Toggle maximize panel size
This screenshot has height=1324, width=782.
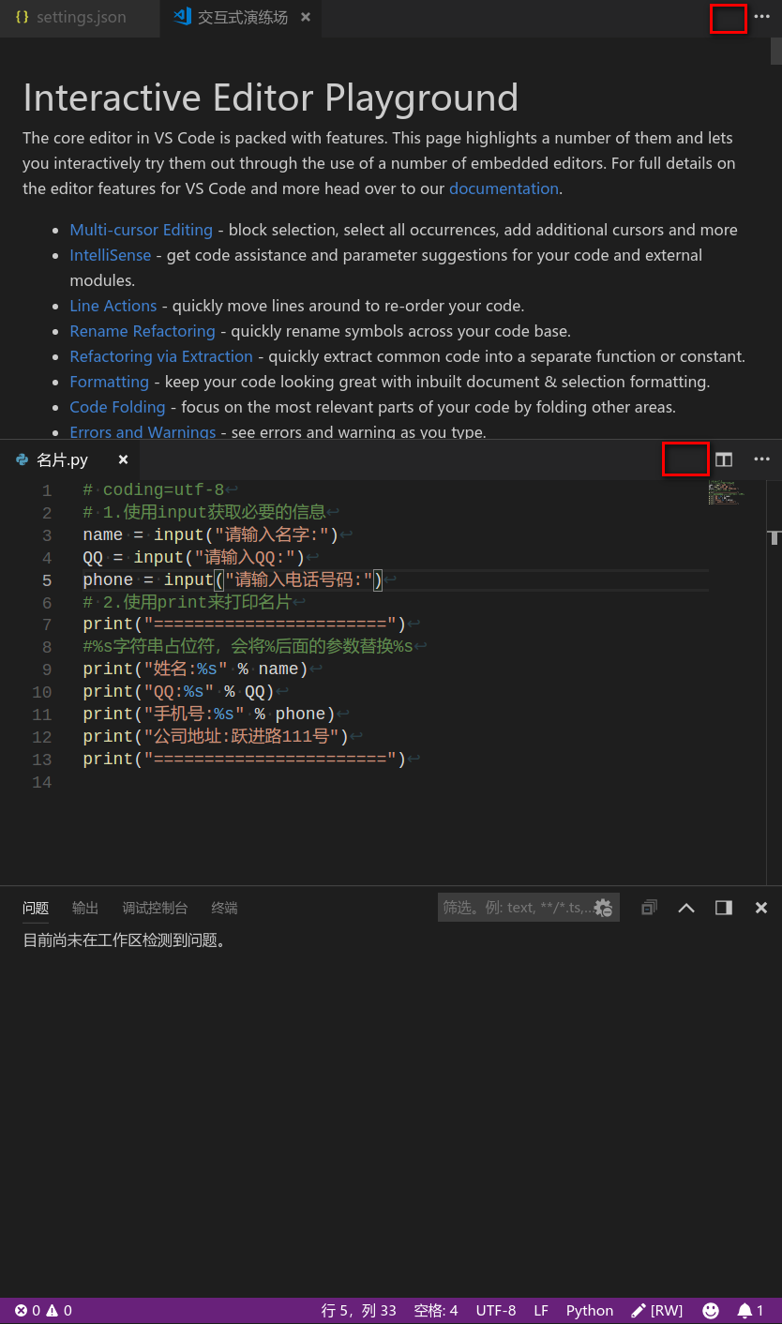pyautogui.click(x=723, y=907)
